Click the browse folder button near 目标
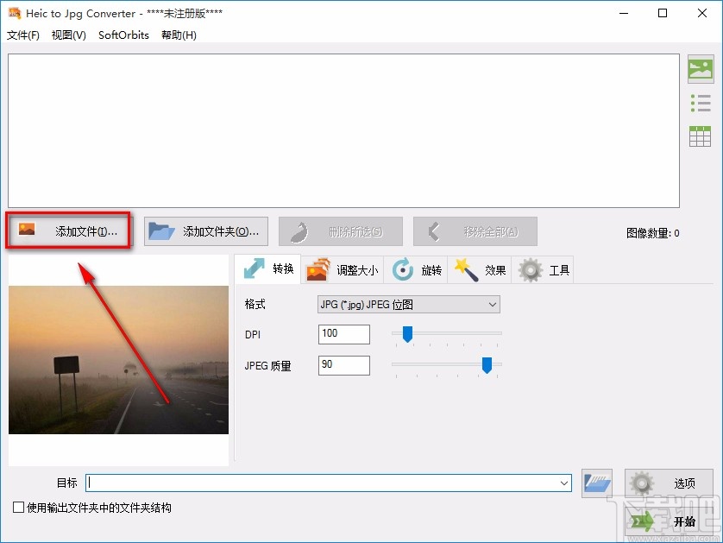 click(x=596, y=483)
